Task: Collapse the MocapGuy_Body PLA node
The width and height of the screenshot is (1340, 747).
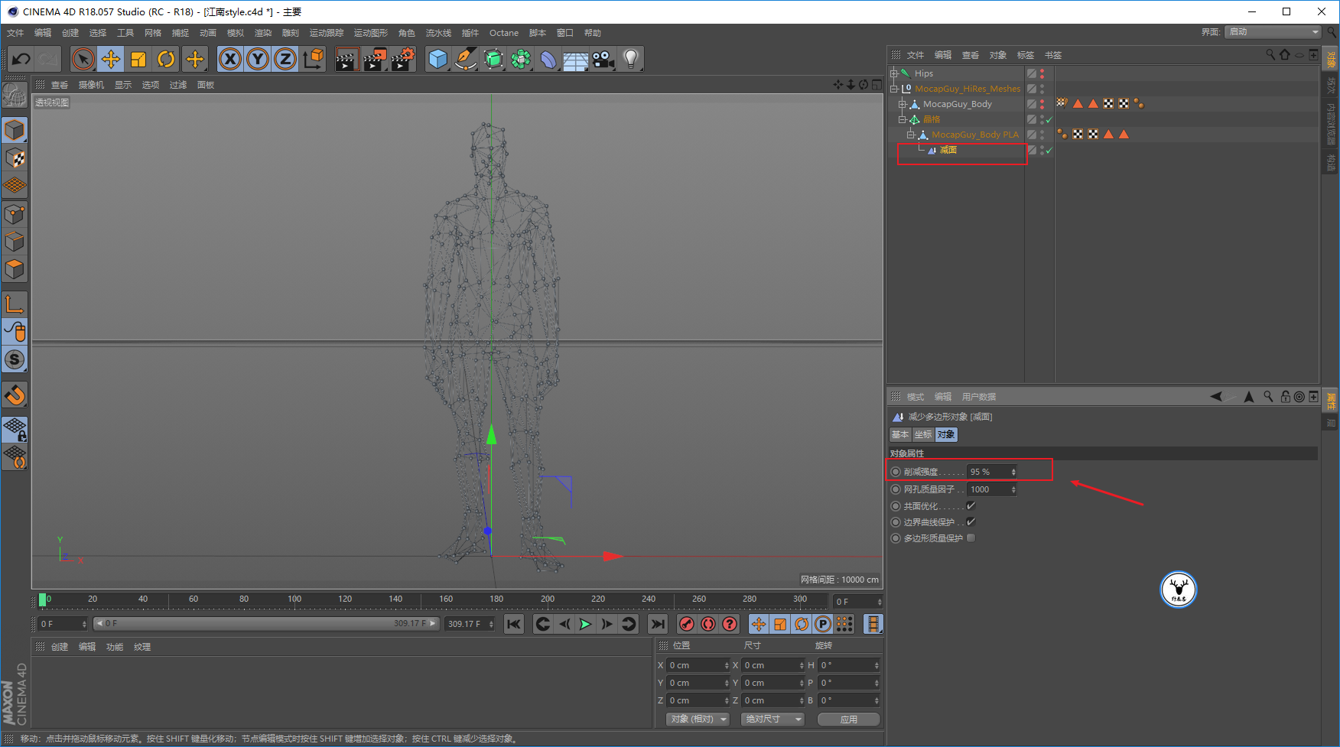Action: [911, 135]
